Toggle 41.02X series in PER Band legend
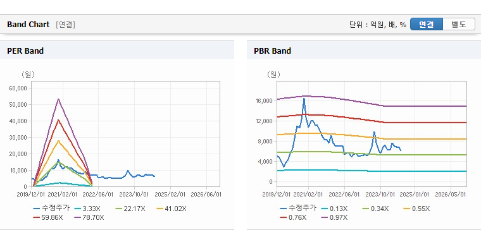This screenshot has height=230, width=481. [171, 209]
